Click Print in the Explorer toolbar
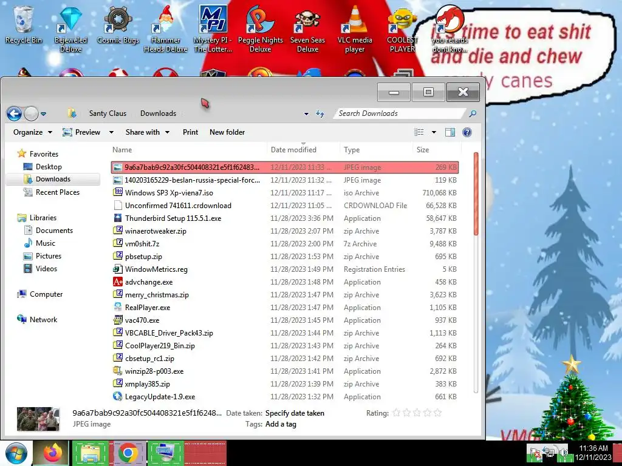This screenshot has height=466, width=622. [x=190, y=132]
